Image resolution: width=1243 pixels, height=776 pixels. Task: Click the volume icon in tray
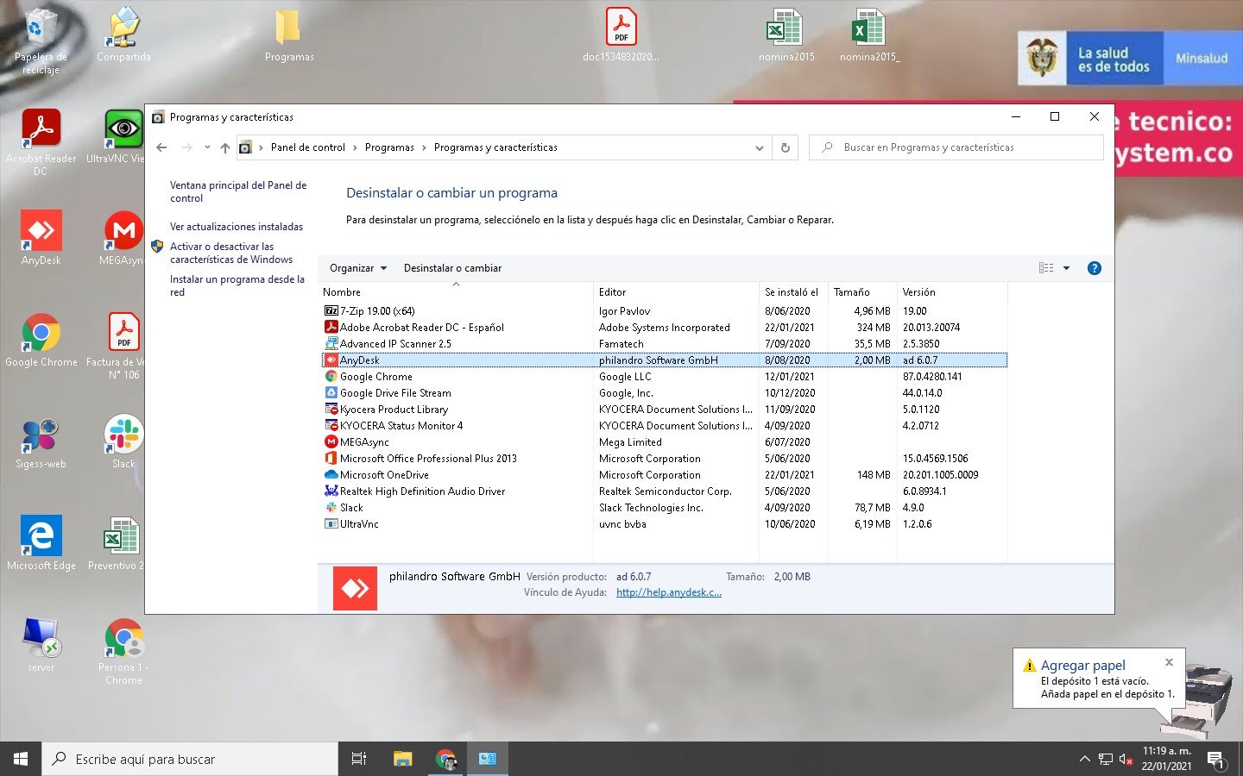tap(1126, 759)
